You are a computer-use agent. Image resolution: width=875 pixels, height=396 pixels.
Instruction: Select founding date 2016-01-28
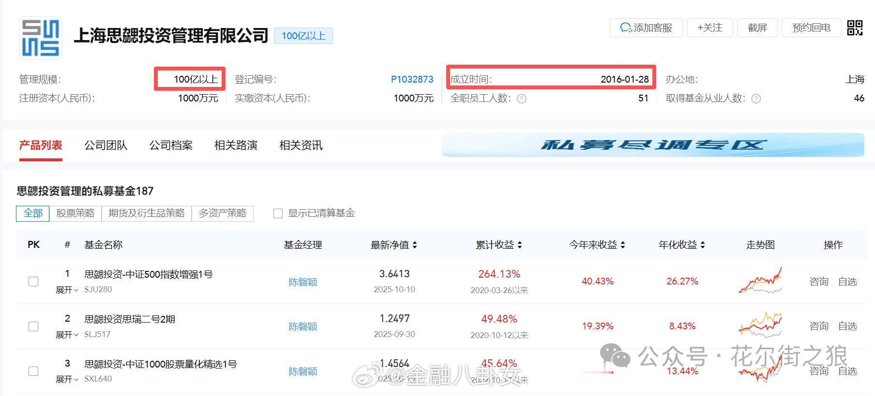tap(625, 80)
